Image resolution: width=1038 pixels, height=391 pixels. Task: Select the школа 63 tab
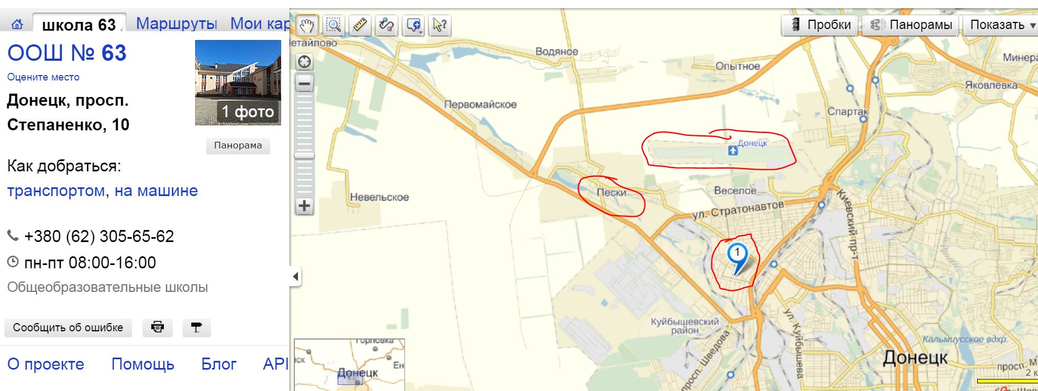coord(79,25)
